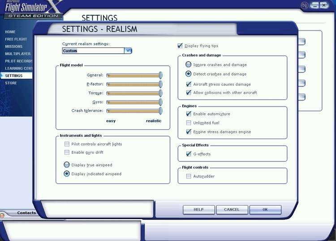Screen dimensions: 336x241
Task: Confirm settings with OK button
Action: click(x=265, y=210)
